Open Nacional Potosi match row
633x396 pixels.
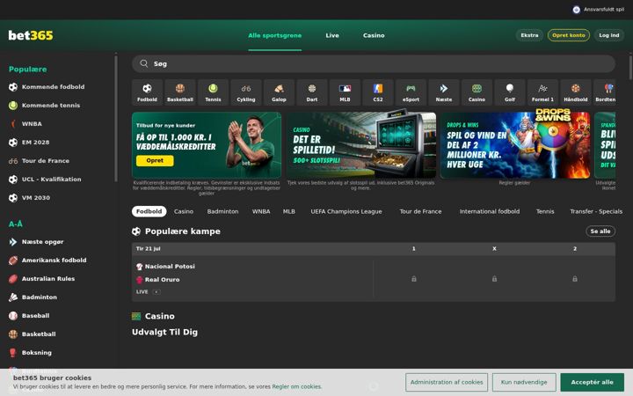pyautogui.click(x=252, y=279)
